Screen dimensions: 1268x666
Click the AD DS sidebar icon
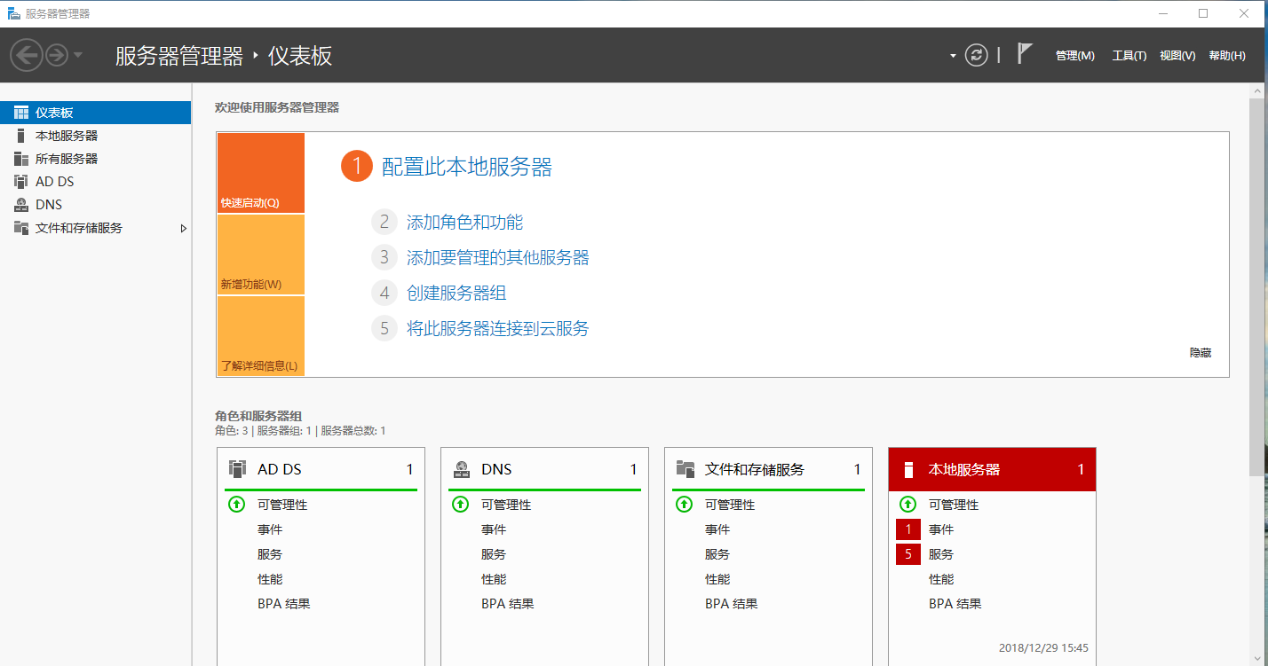[x=21, y=182]
